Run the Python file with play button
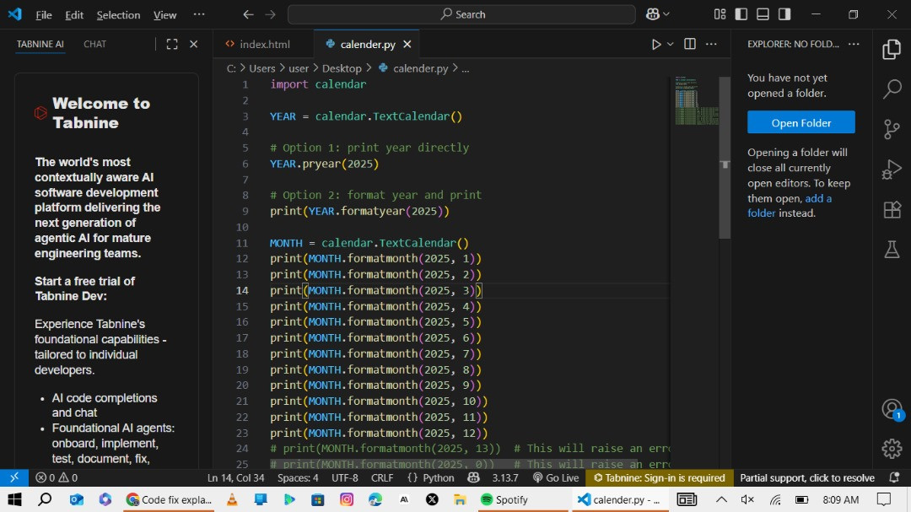 coord(656,44)
